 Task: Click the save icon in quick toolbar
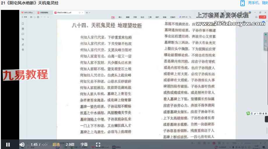point(35,17)
